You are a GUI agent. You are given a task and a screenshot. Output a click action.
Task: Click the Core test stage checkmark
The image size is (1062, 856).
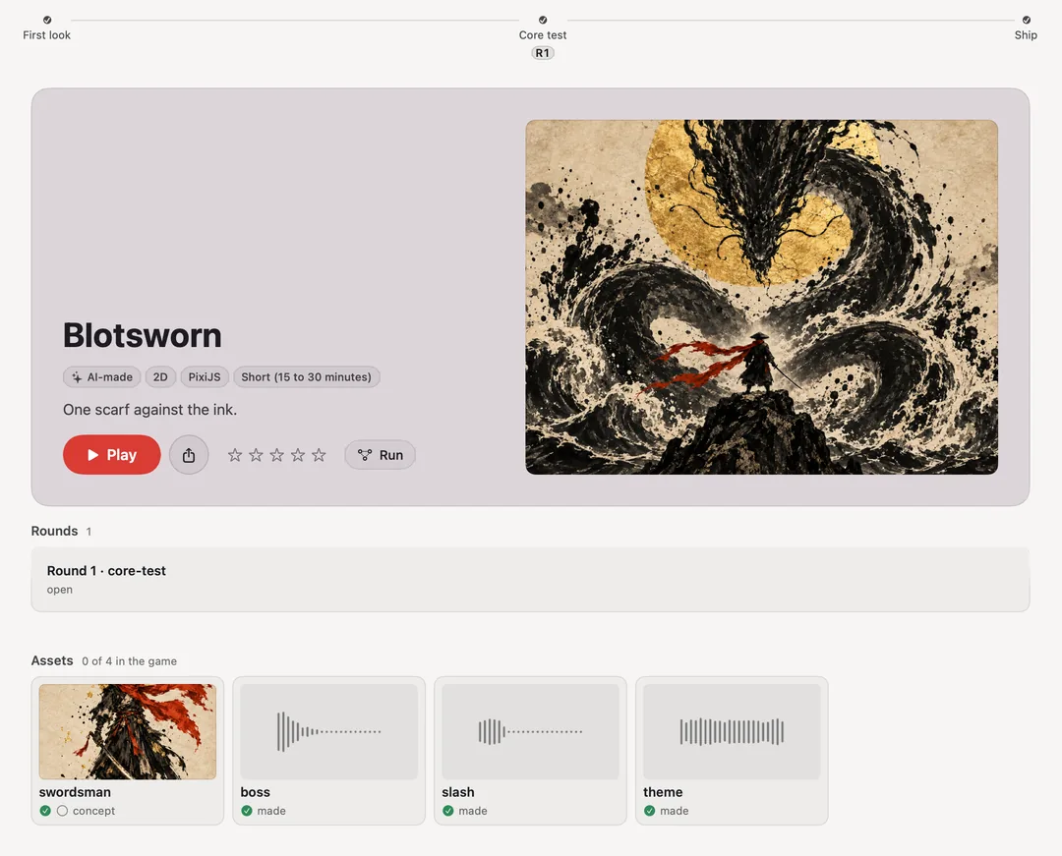(543, 20)
